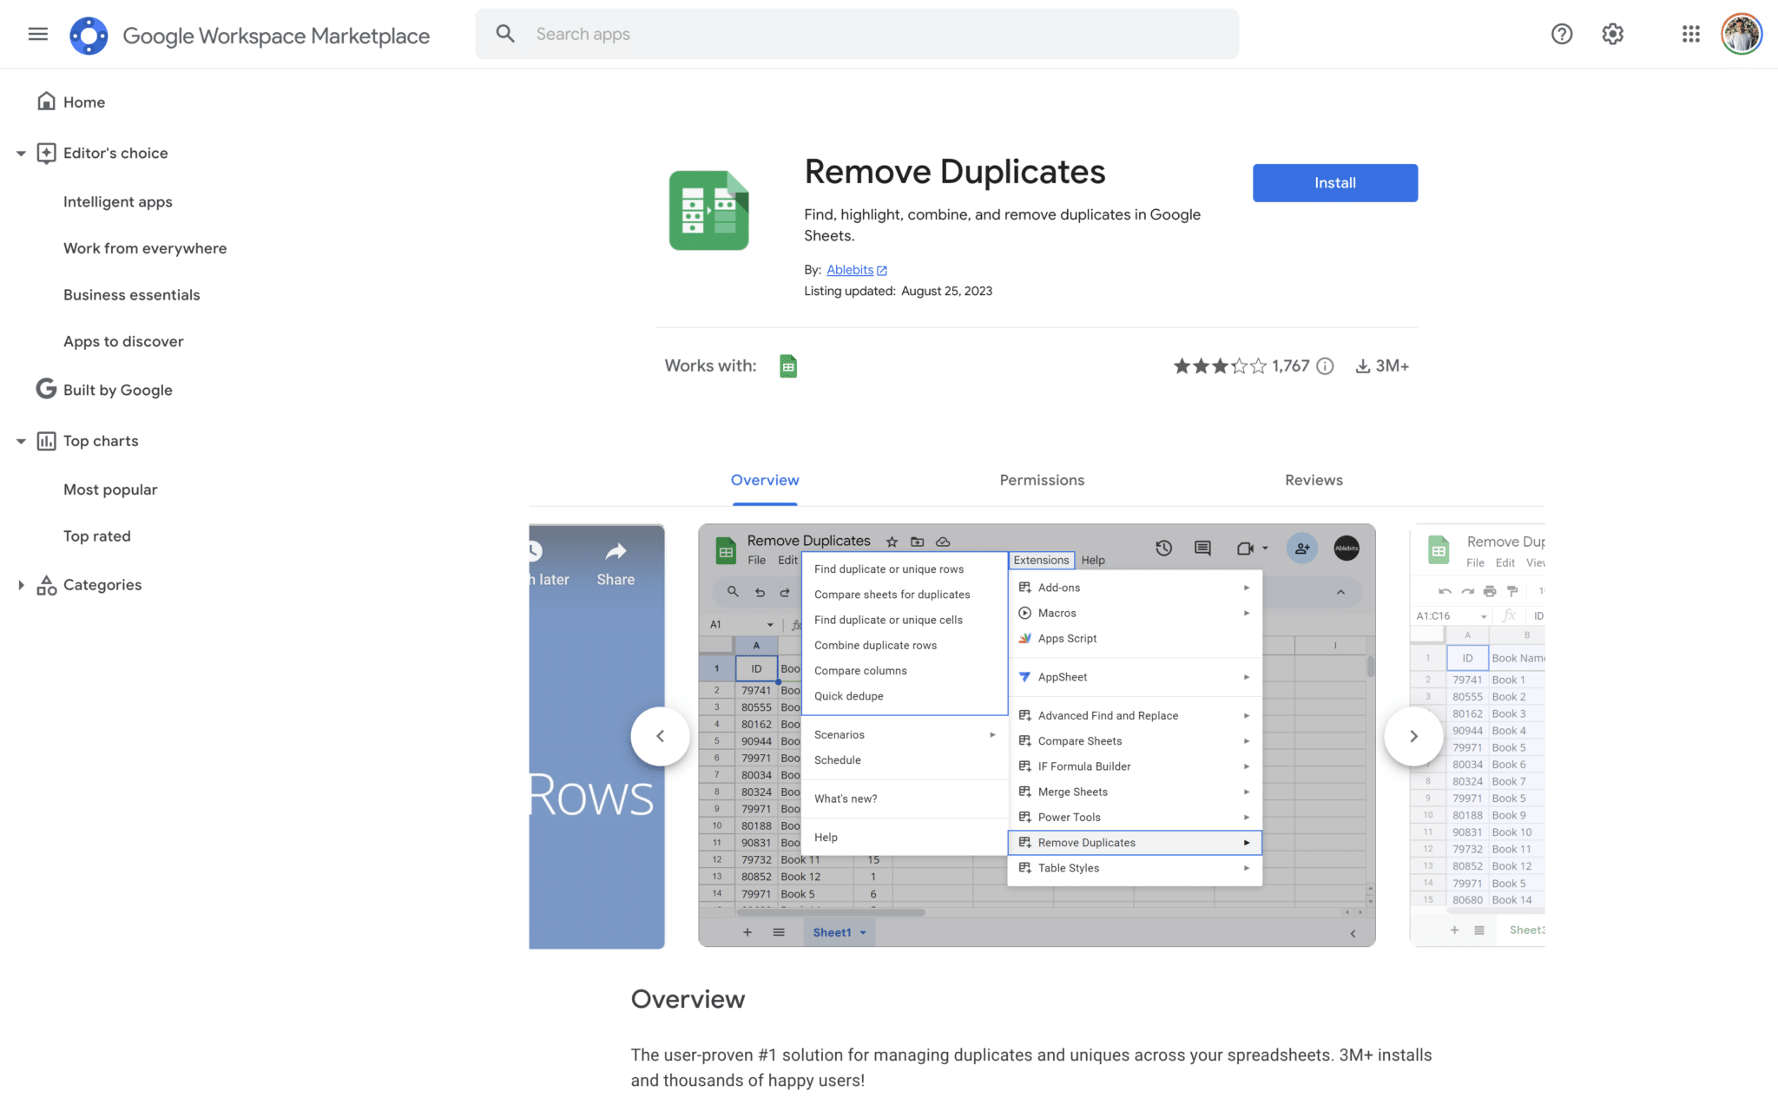The image size is (1778, 1111).
Task: Show the next screenshot in carousel
Action: coord(1413,736)
